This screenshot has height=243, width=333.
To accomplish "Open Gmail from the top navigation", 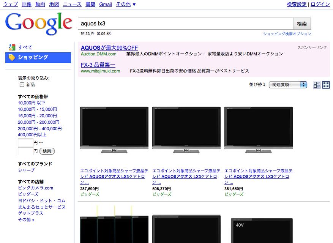I will [106, 4].
